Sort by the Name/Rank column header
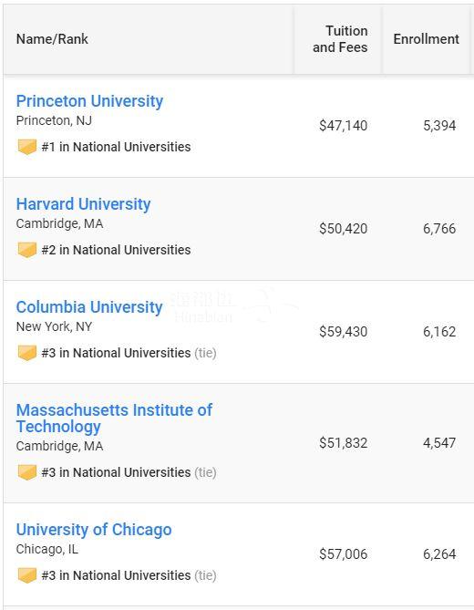The width and height of the screenshot is (474, 610). (52, 39)
